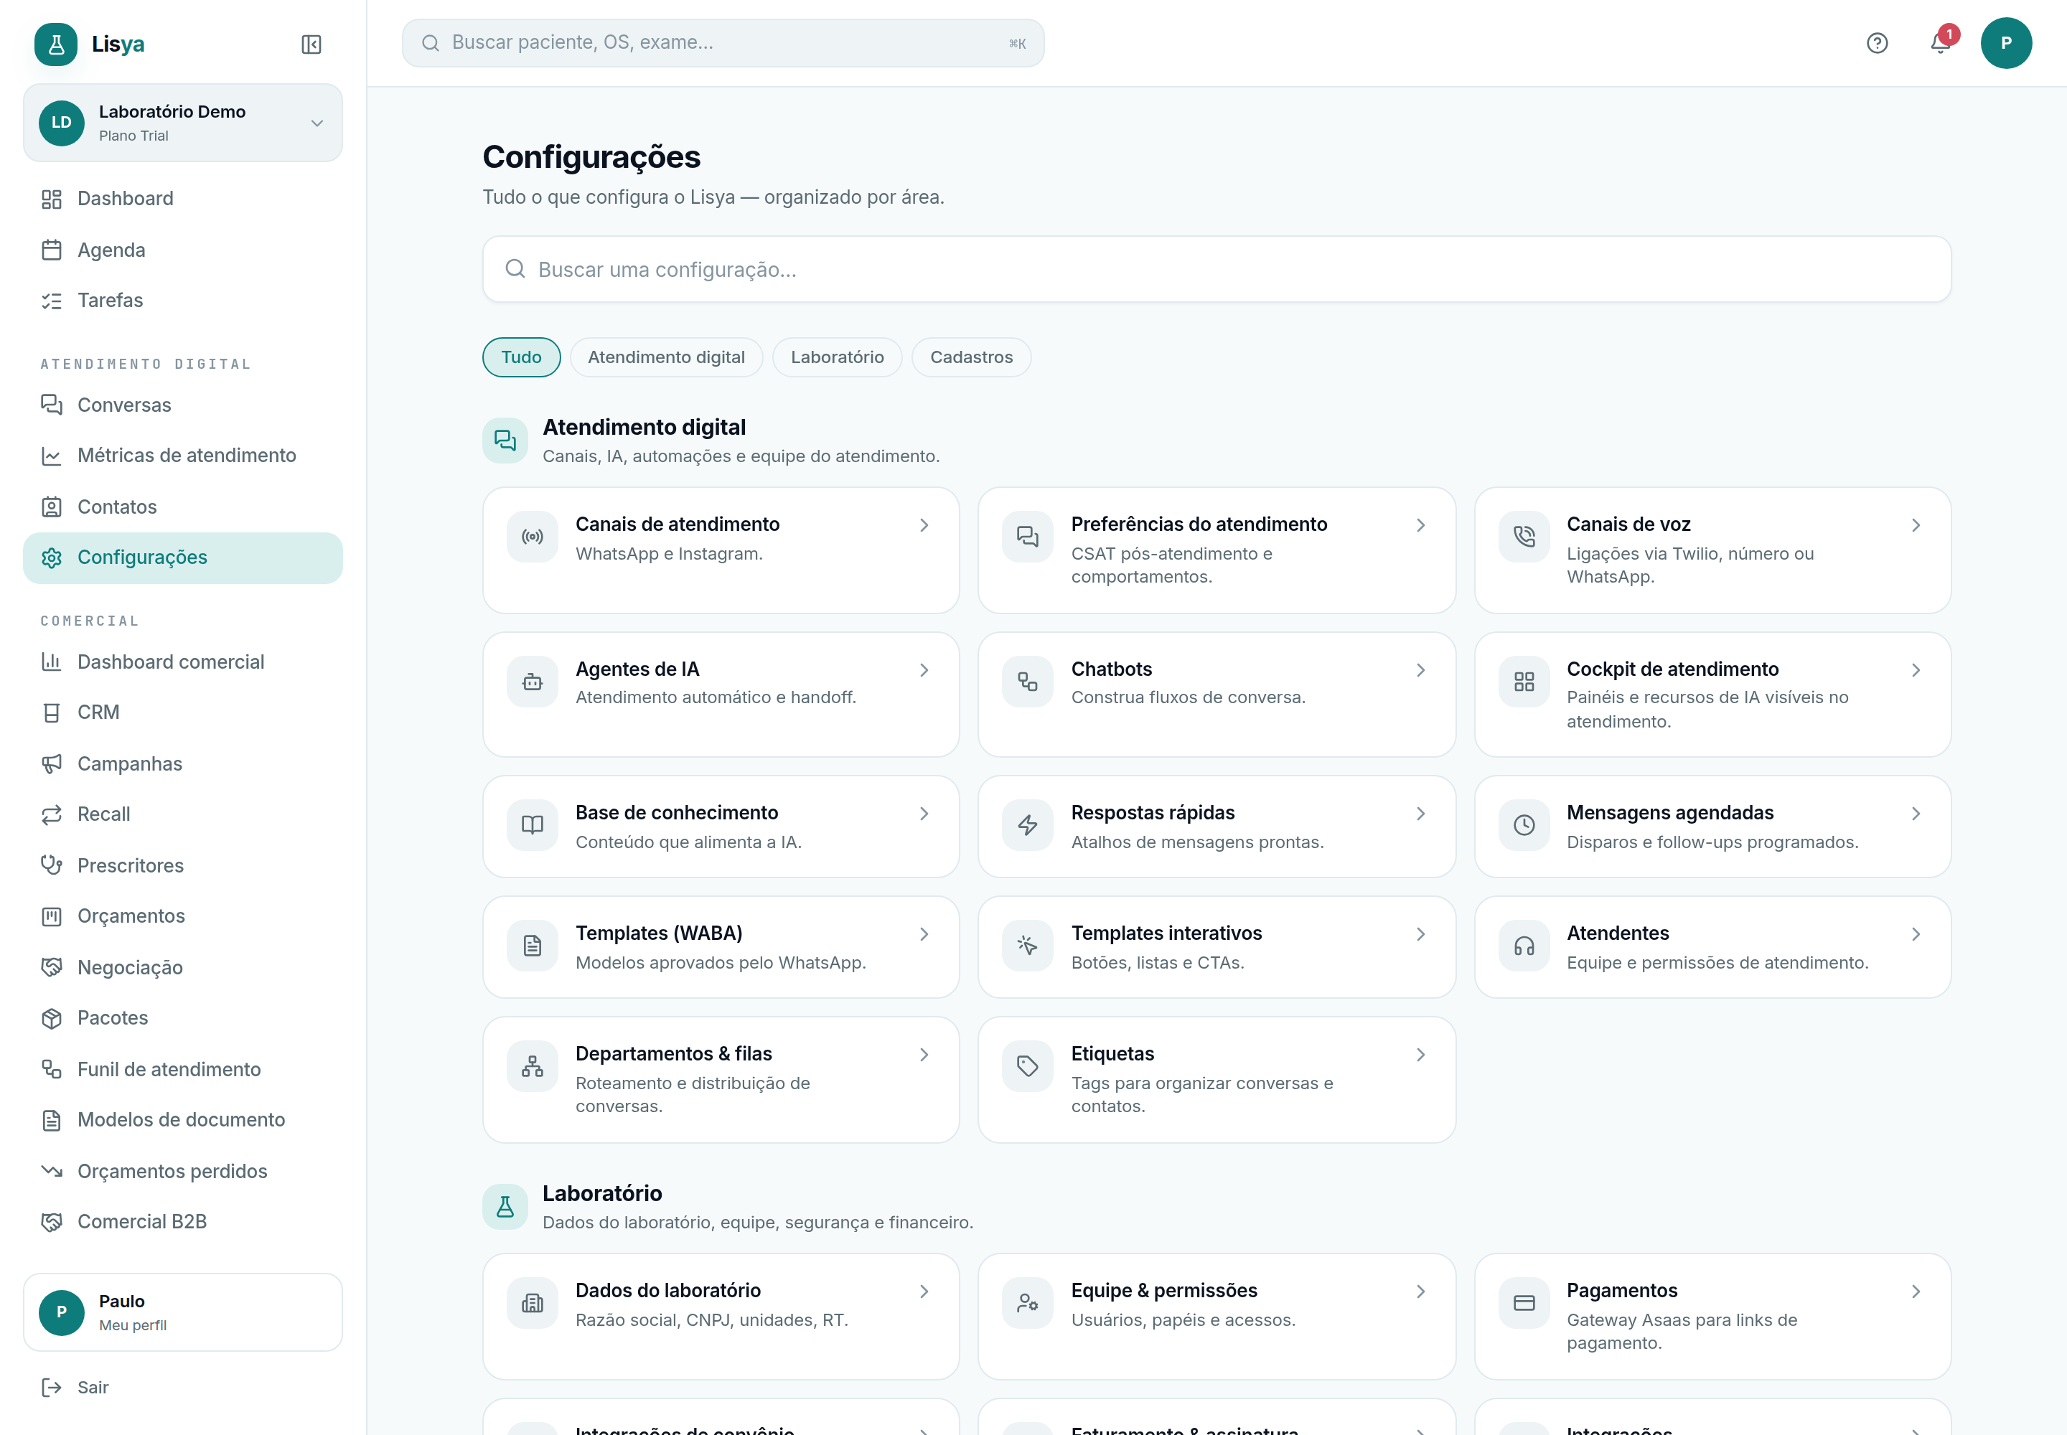Open Contatos in the sidebar

[x=182, y=507]
